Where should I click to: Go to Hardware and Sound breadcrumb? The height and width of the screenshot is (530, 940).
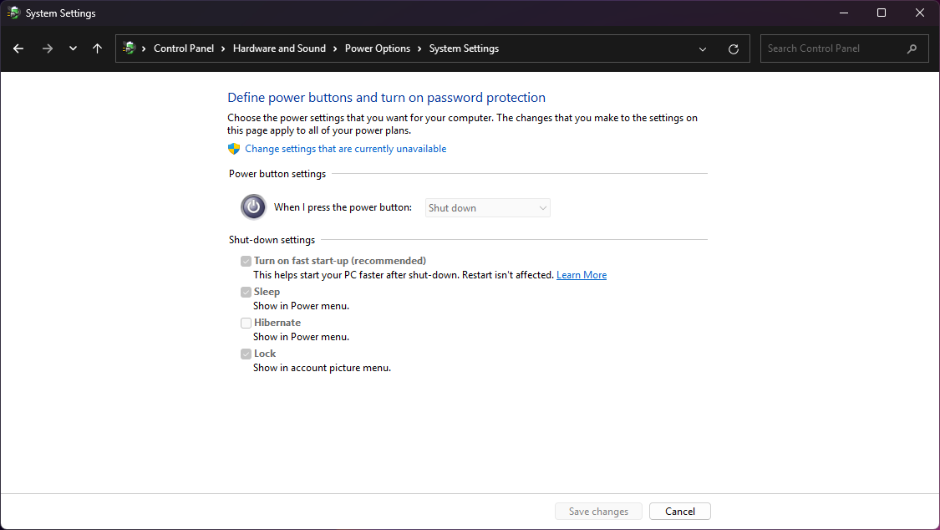(x=279, y=48)
